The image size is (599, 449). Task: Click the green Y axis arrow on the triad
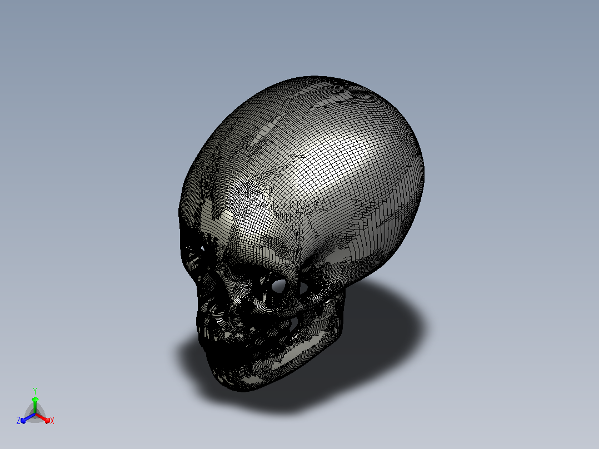(x=35, y=405)
